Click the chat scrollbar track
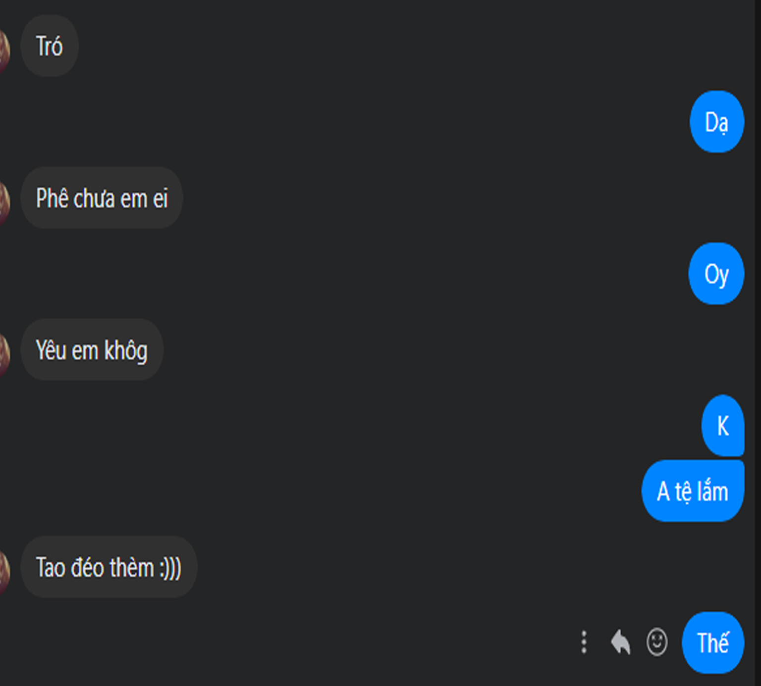761x686 pixels. (x=758, y=343)
